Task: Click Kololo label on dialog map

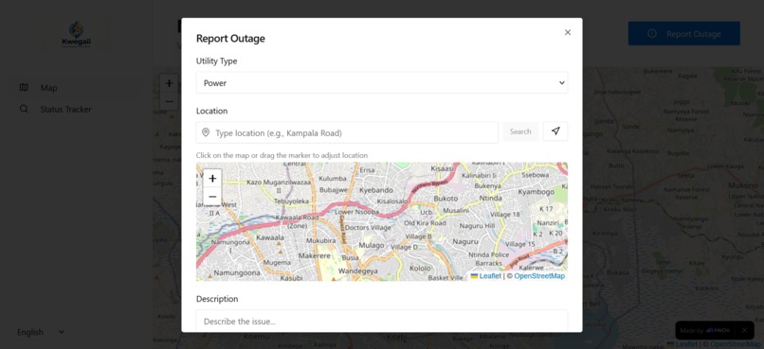Action: pyautogui.click(x=420, y=269)
